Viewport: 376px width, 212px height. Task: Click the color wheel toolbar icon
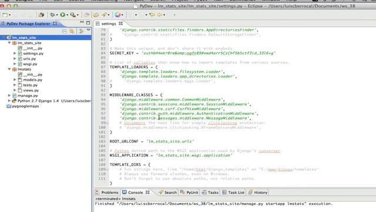[x=117, y=15]
